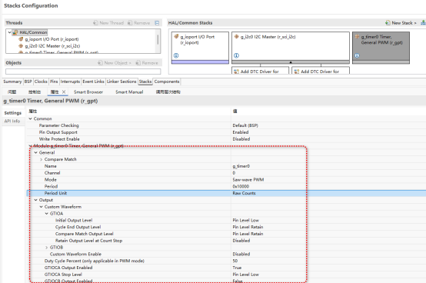This screenshot has height=283, width=426.
Task: Click the New Stack icon
Action: pyautogui.click(x=388, y=23)
